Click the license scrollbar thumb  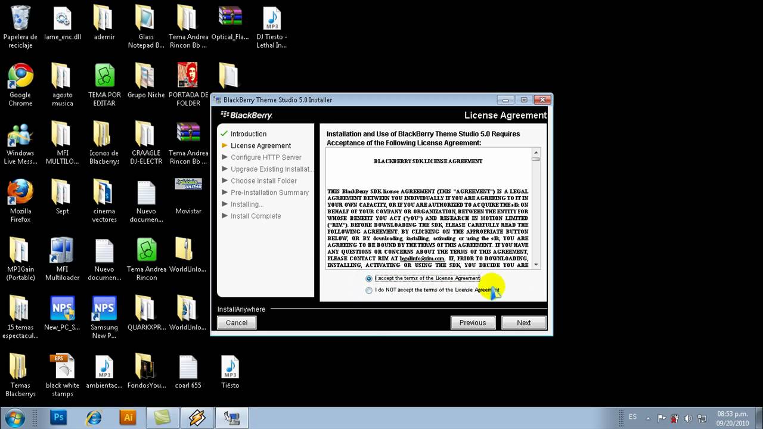(536, 159)
